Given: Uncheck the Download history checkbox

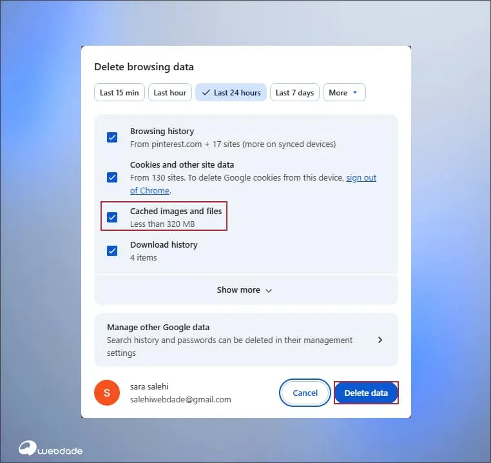Looking at the screenshot, I should click(112, 251).
